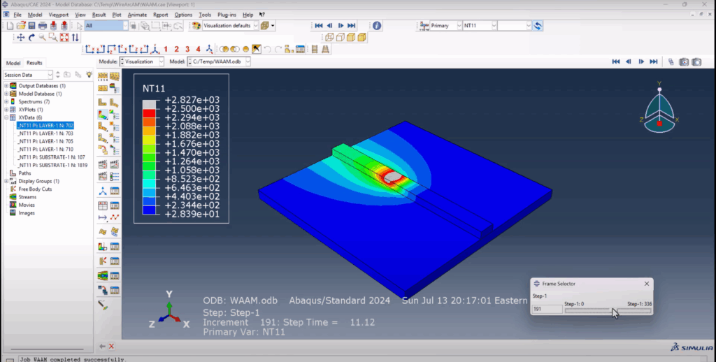Select wireframe render style icon

tap(330, 38)
